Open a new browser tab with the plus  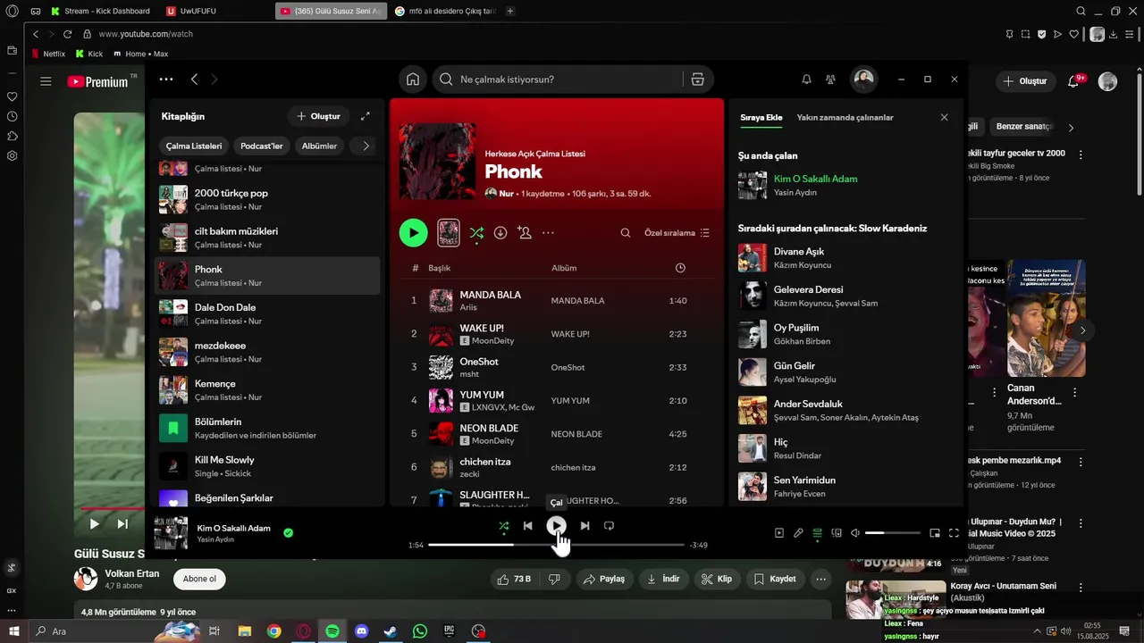[x=509, y=11]
